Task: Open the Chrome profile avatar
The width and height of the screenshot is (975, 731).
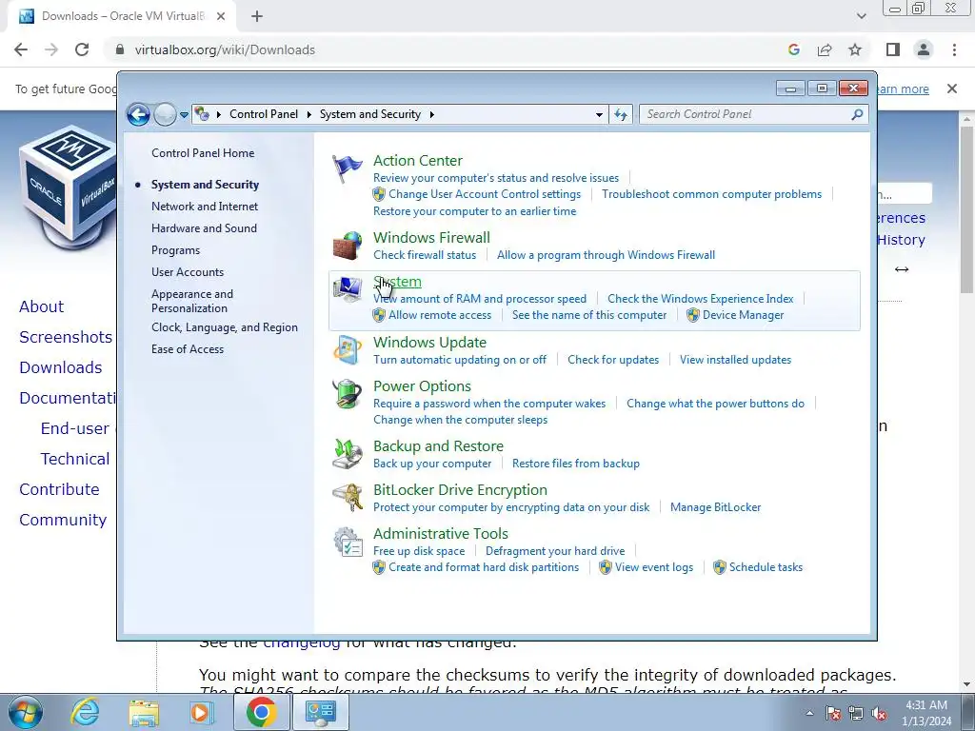Action: pos(924,49)
